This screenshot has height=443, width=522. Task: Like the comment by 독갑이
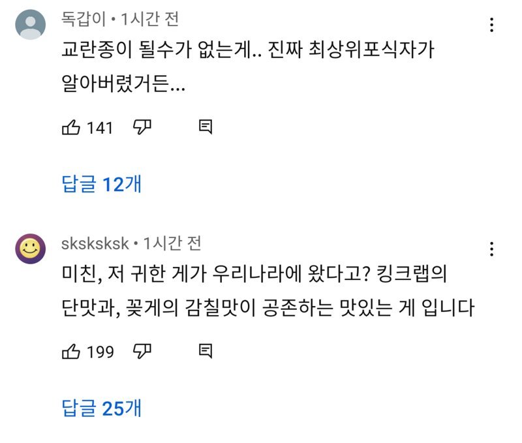[70, 127]
